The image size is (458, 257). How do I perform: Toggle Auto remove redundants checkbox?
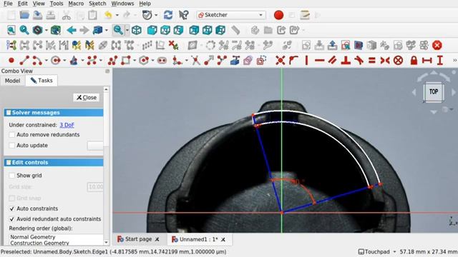(x=12, y=135)
